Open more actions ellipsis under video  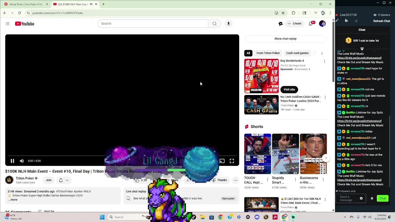click(x=235, y=180)
